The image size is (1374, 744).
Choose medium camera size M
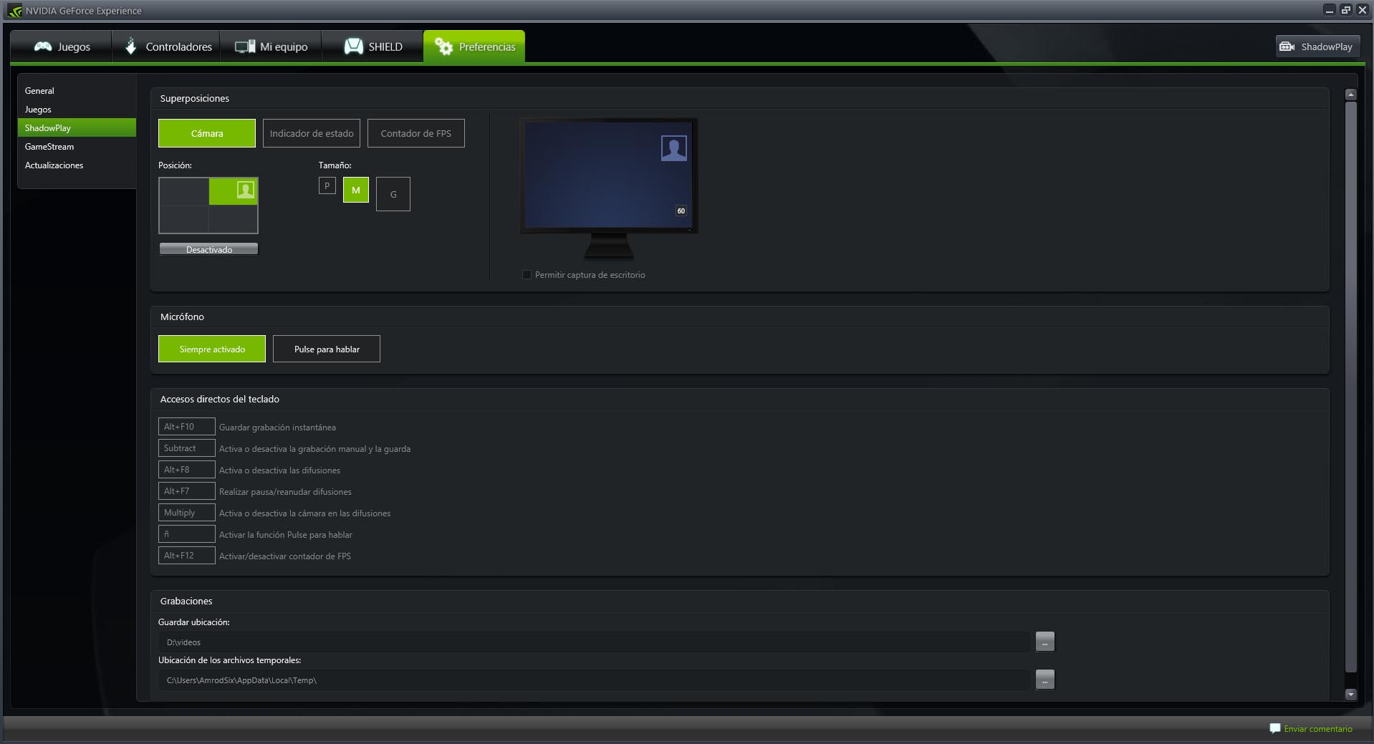356,190
